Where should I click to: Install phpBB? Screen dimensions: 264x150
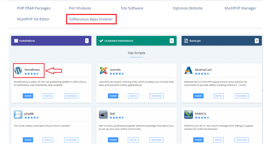(x=28, y=140)
